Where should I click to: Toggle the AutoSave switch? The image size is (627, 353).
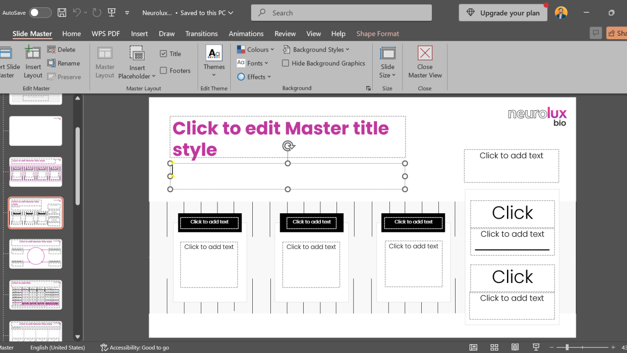pos(40,13)
